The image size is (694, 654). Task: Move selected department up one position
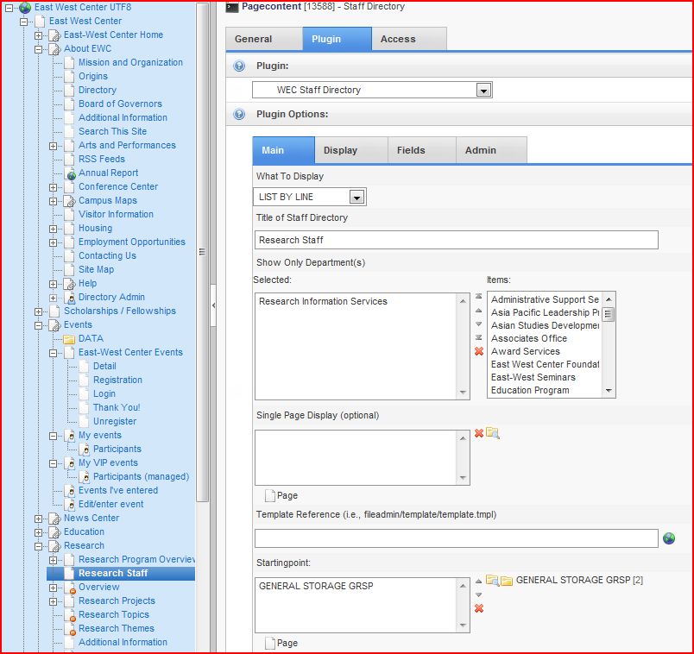coord(478,311)
